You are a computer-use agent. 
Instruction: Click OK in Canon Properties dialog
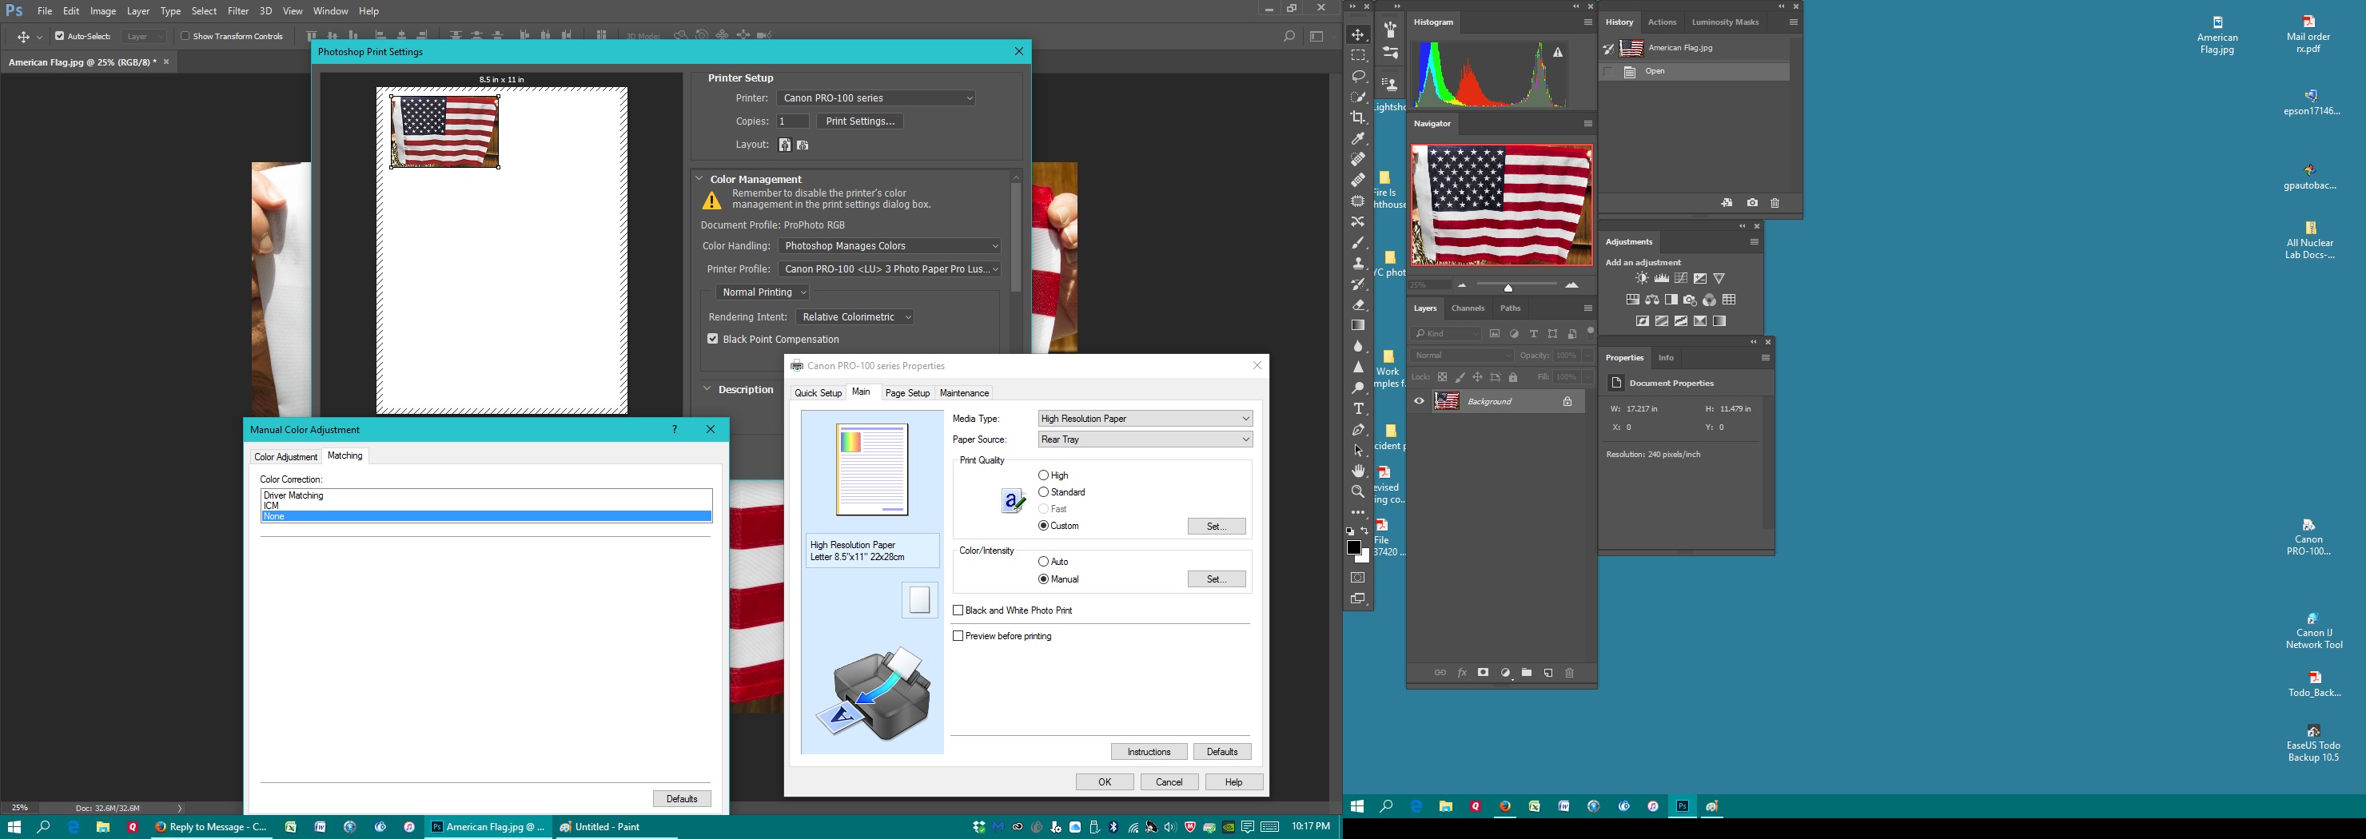click(x=1104, y=782)
